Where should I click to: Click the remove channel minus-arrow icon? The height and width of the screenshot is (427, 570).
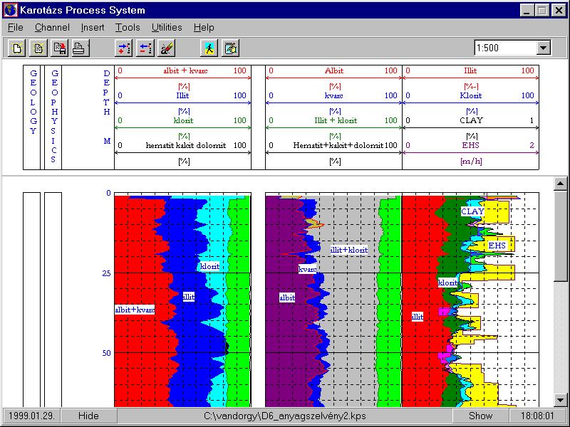(x=145, y=48)
